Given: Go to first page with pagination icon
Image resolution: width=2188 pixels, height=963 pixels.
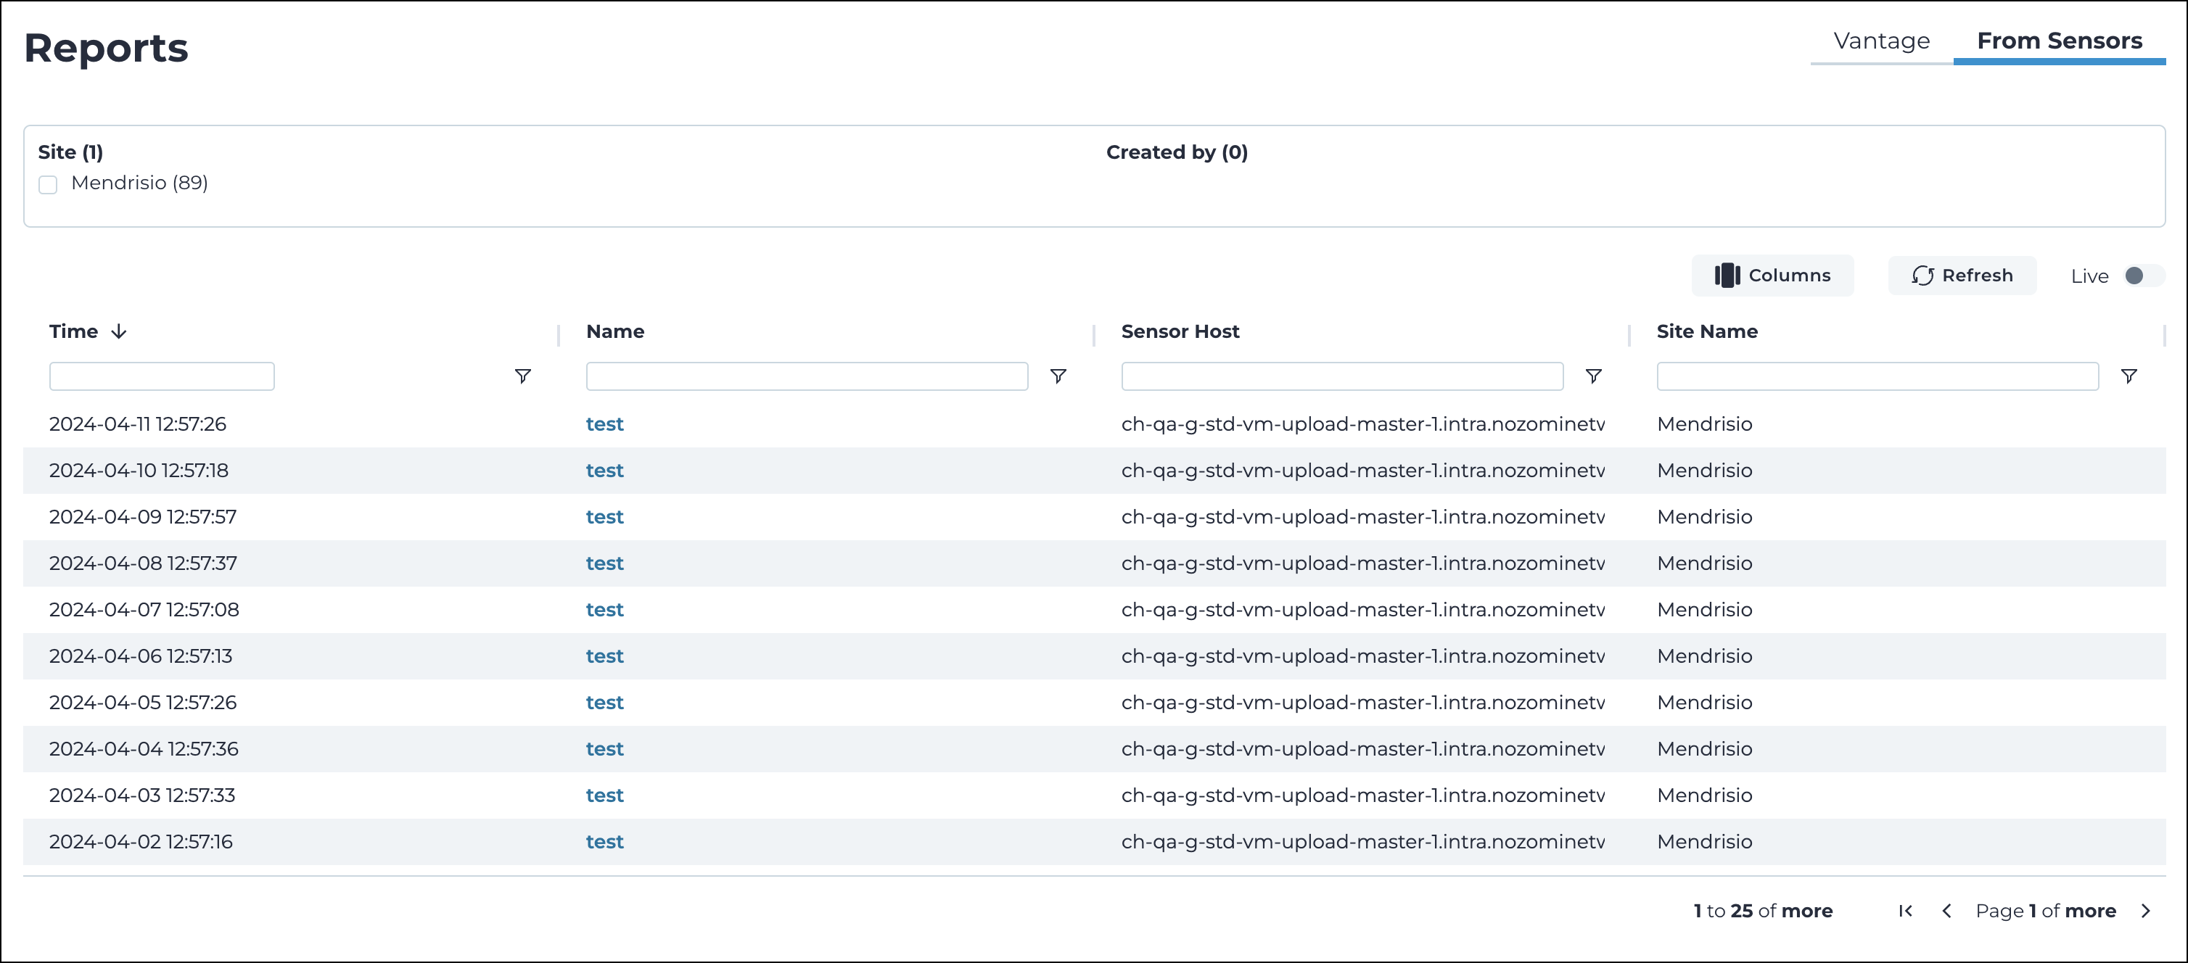Looking at the screenshot, I should click(x=1905, y=910).
